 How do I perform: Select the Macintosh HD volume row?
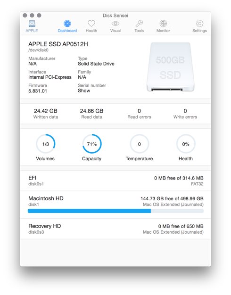tap(115, 205)
